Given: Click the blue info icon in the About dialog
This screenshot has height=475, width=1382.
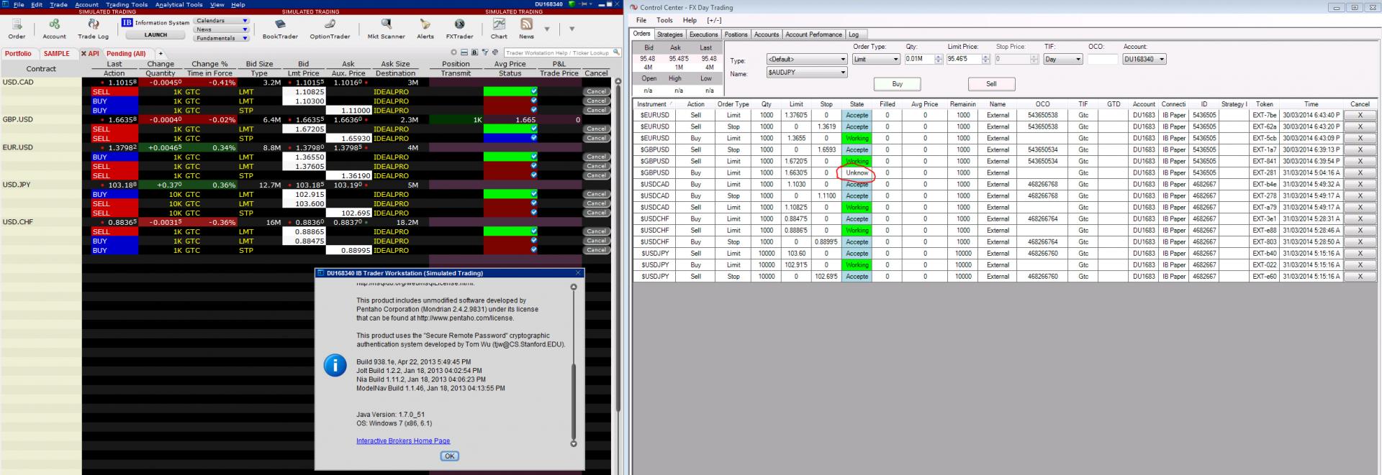Looking at the screenshot, I should click(335, 365).
